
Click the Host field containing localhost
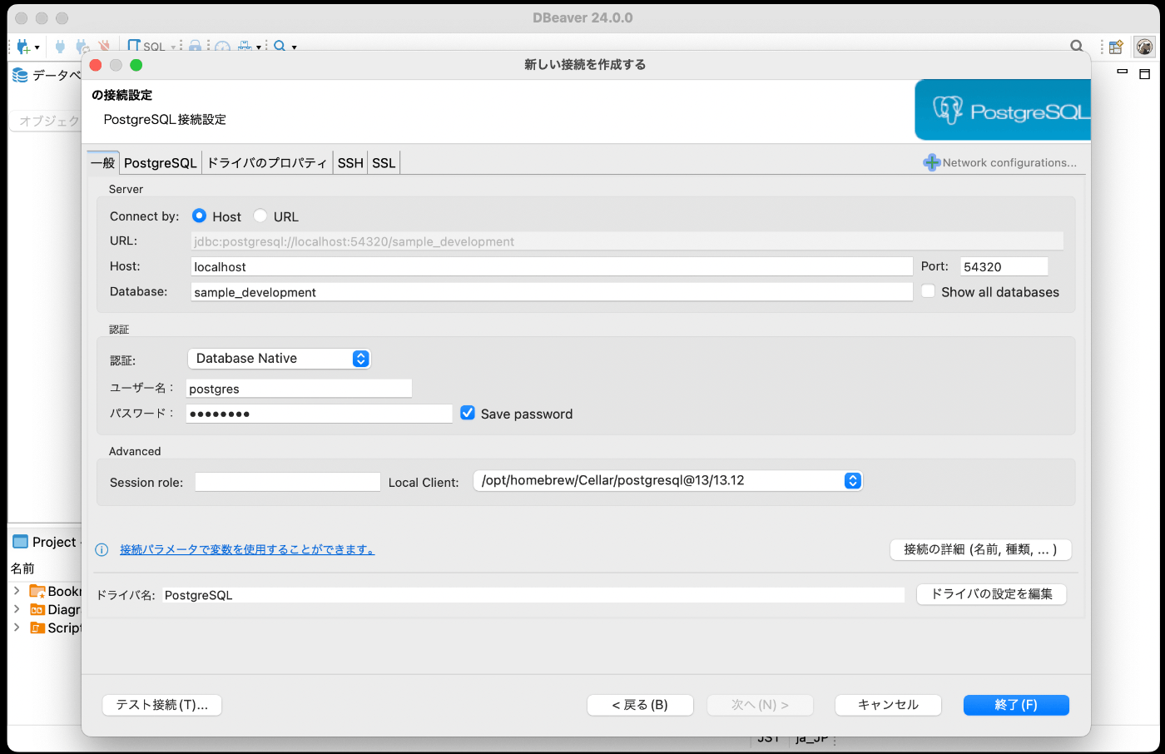pos(552,266)
